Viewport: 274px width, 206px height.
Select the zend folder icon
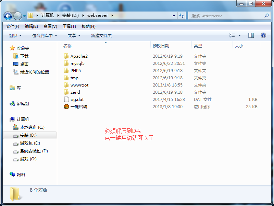coord(66,92)
